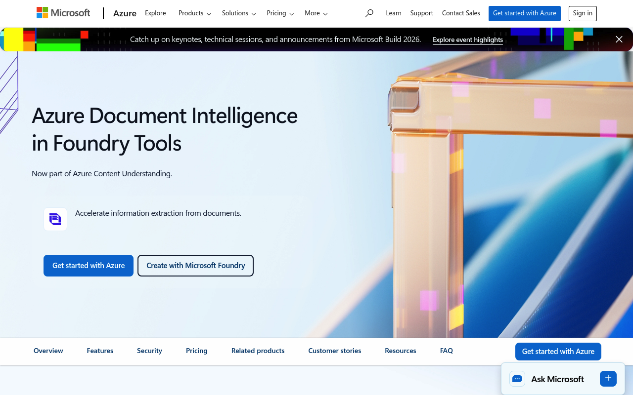Click Create with Microsoft Foundry button
This screenshot has height=395, width=633.
(196, 266)
